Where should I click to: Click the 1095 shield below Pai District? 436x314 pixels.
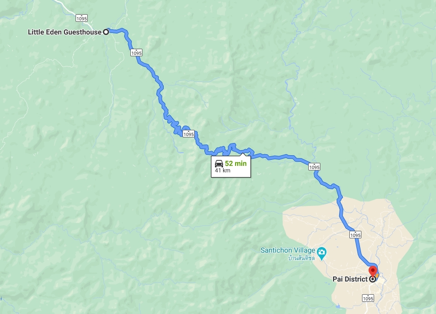tap(368, 298)
